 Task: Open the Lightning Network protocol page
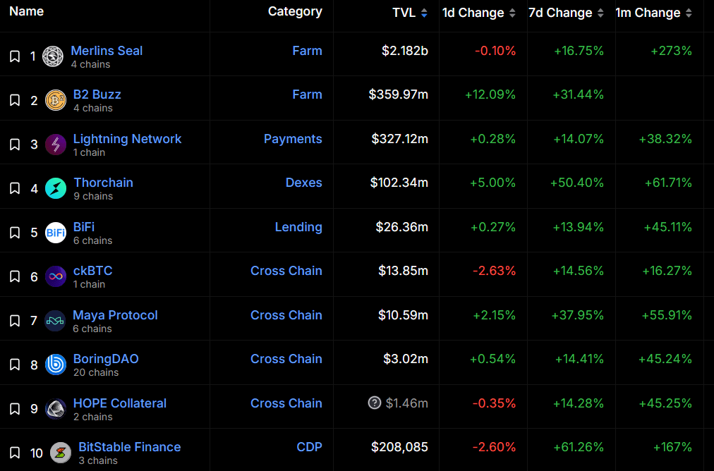127,139
